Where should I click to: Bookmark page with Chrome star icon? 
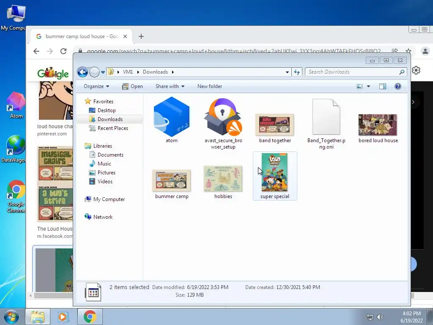coord(408,51)
